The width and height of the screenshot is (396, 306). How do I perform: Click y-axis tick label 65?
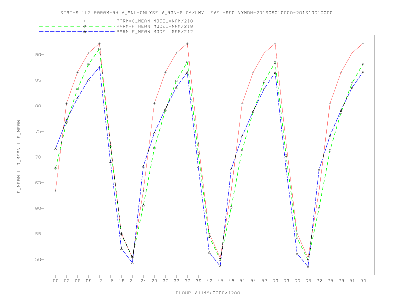pyautogui.click(x=38, y=183)
